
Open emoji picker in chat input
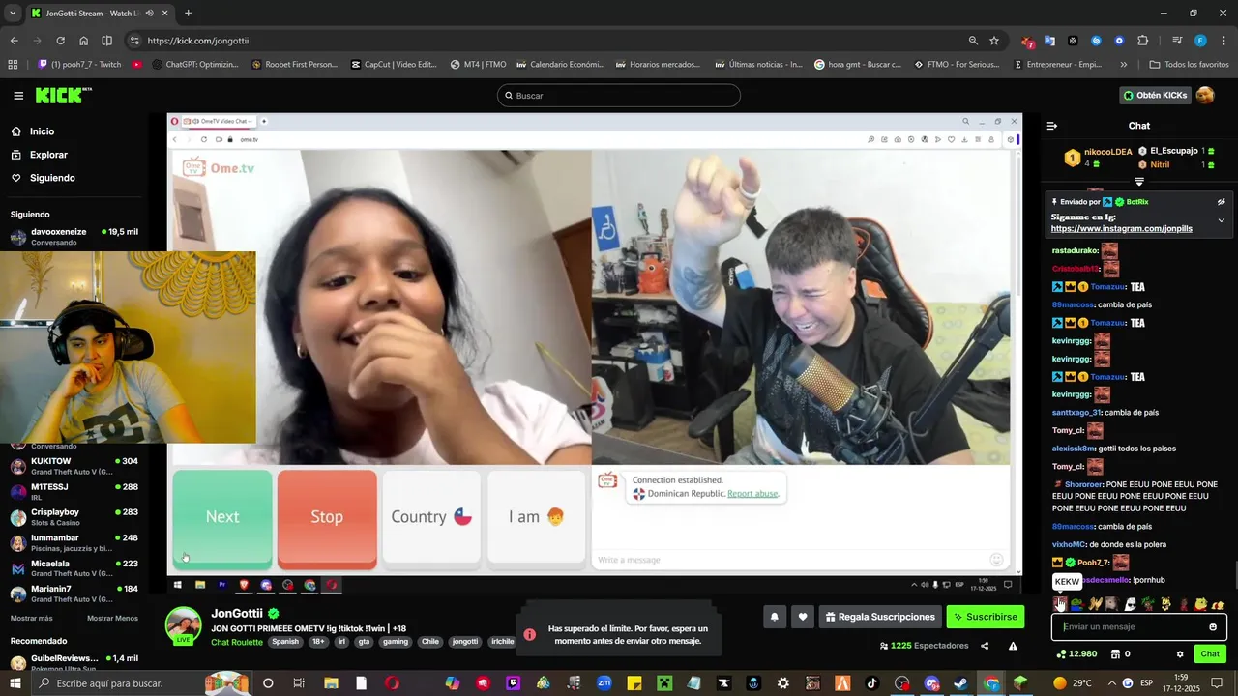(x=1213, y=626)
